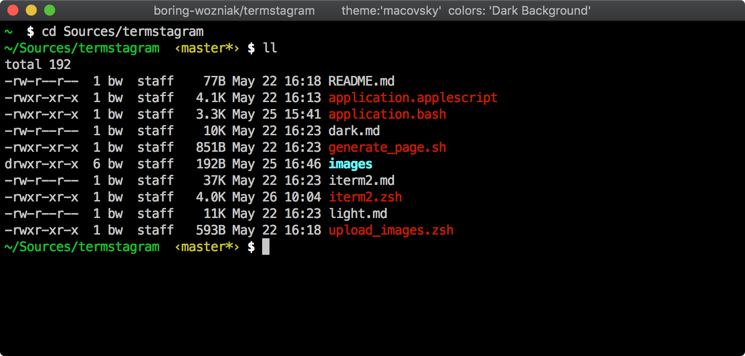
Task: Click the size value 77B
Action: [x=214, y=81]
